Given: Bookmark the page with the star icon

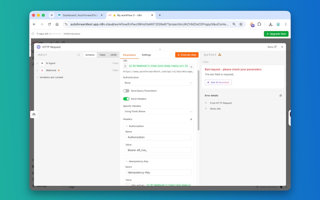Looking at the screenshot, I should pyautogui.click(x=241, y=24).
